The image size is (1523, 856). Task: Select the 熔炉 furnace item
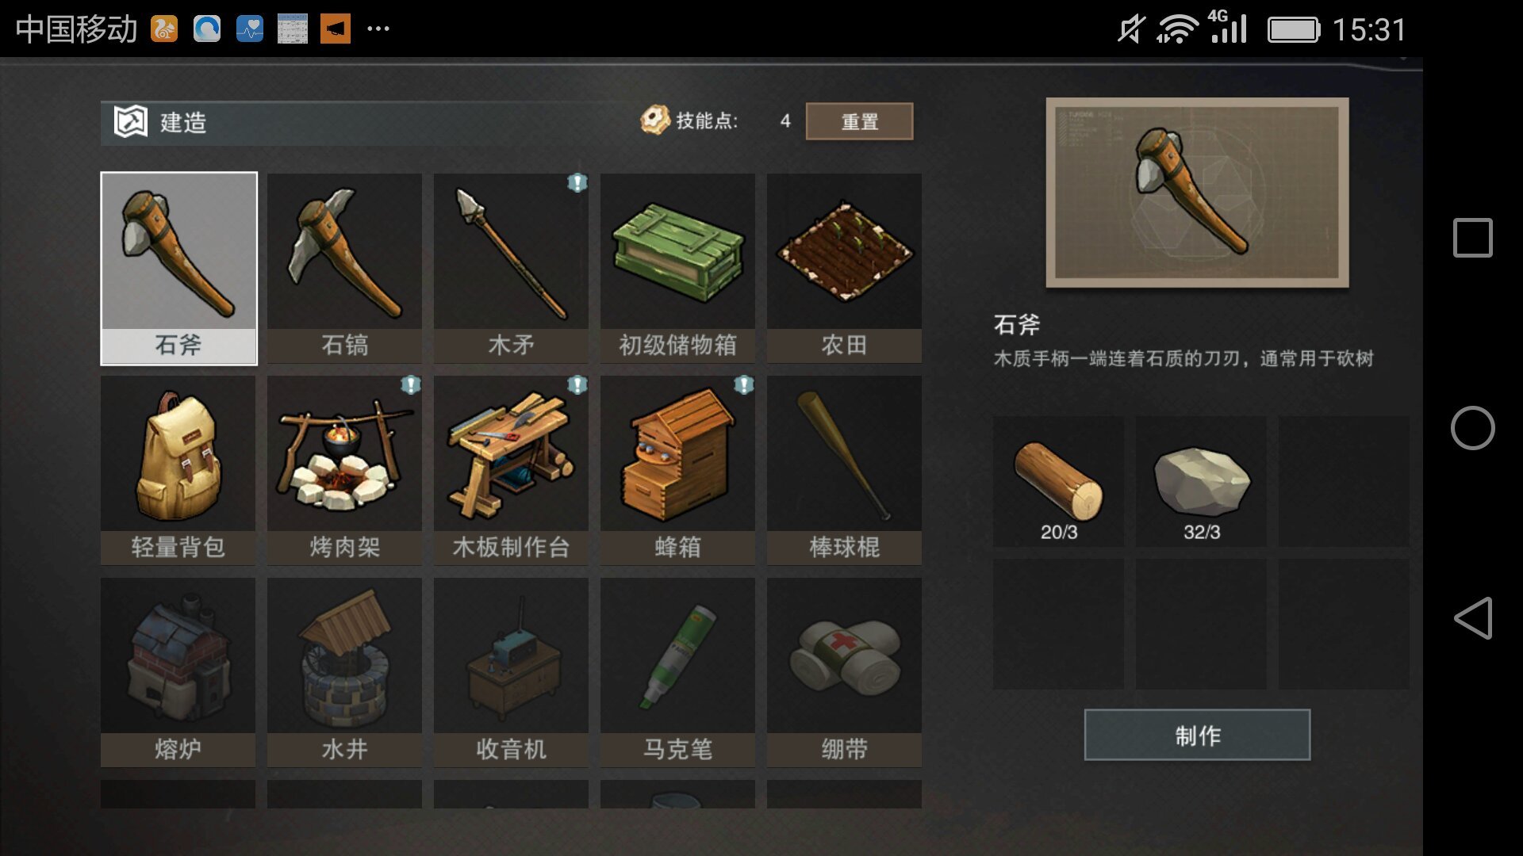tap(178, 672)
